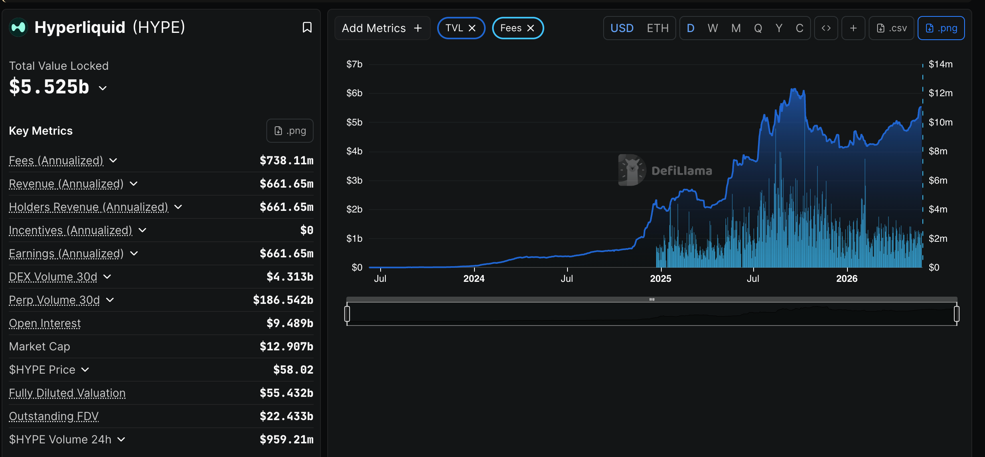Expand Revenue (Annualized) details

click(134, 184)
